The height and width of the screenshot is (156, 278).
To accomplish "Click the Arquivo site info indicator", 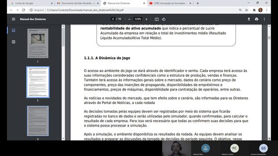I will click(x=37, y=10).
